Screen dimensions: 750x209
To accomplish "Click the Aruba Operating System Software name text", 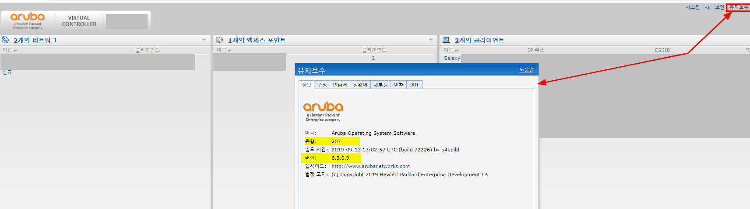I will coord(373,133).
